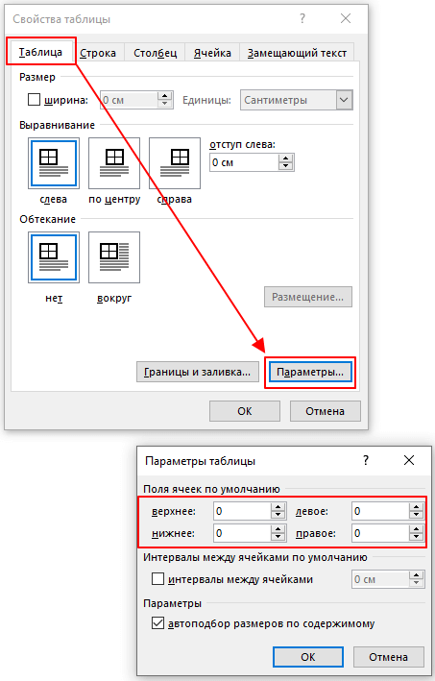The width and height of the screenshot is (435, 681).
Task: Increase 'верхнее' cell margin
Action: [278, 507]
